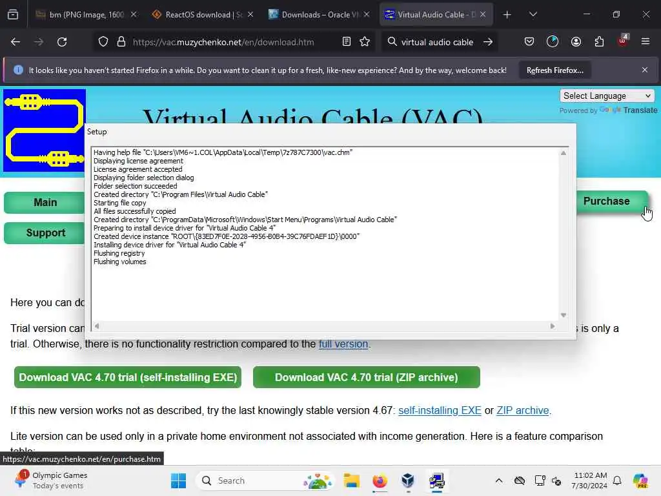
Task: Click 'All files successfully copied' log line
Action: click(134, 211)
